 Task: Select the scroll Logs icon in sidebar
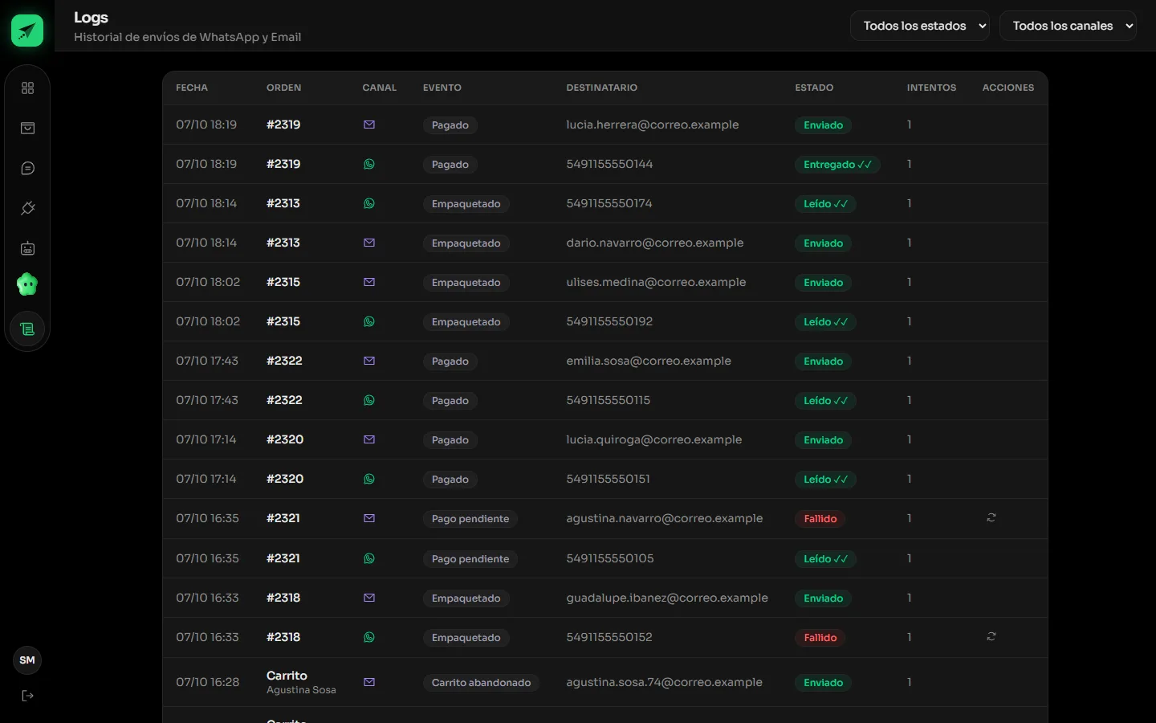coord(27,329)
